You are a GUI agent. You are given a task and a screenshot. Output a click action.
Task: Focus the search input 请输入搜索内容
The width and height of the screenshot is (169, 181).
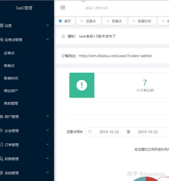pyautogui.click(x=97, y=8)
